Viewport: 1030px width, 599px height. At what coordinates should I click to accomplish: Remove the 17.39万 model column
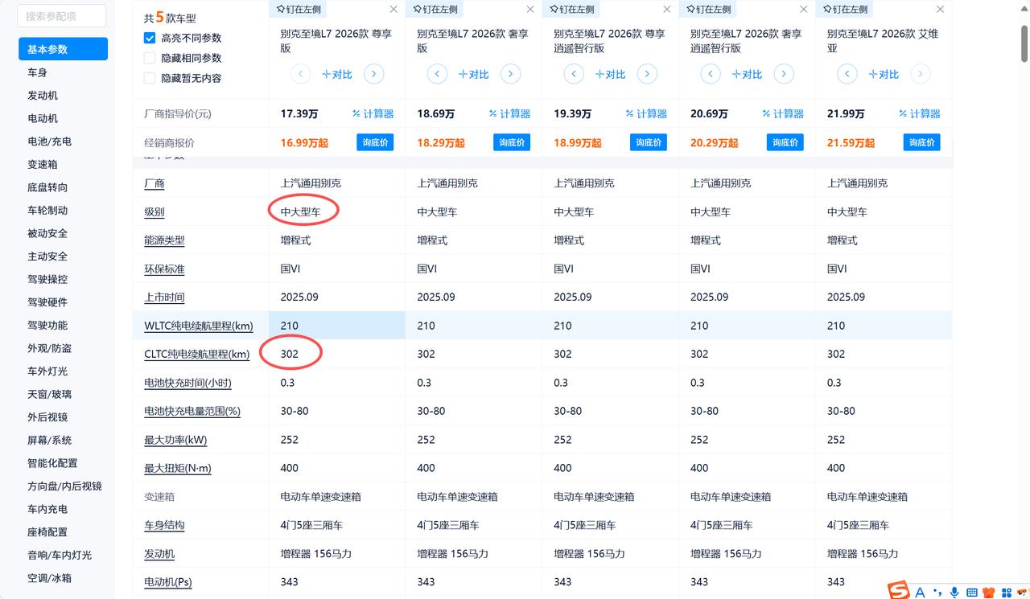[393, 10]
